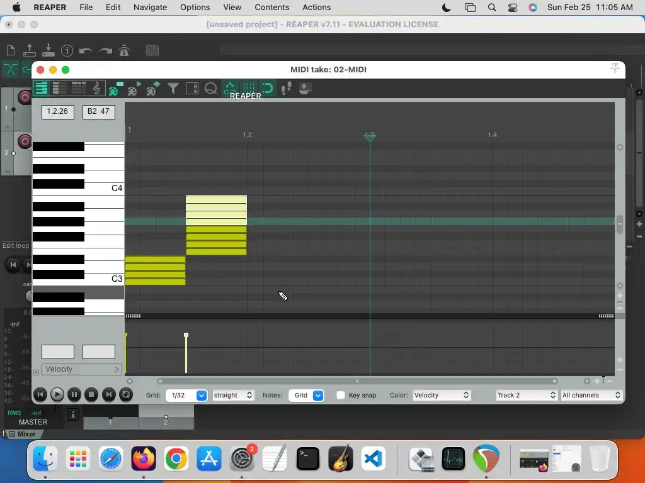
Task: Click Save project icon in main toolbar
Action: point(48,50)
